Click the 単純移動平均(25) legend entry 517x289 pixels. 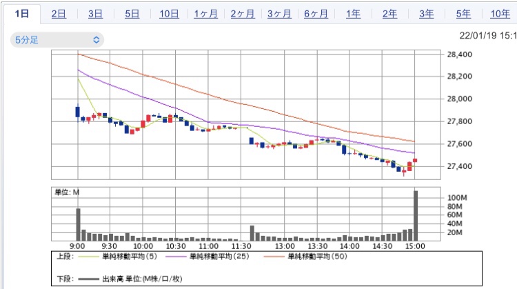(x=219, y=257)
